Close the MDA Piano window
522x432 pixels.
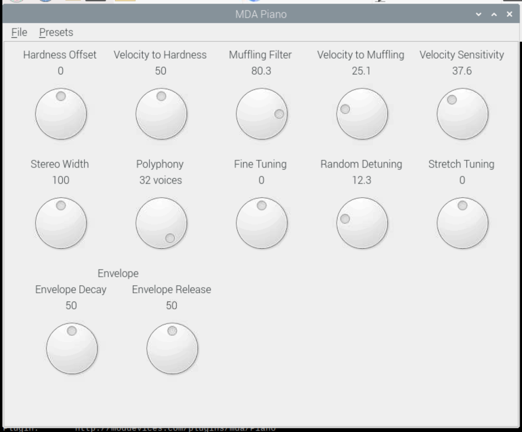point(509,14)
